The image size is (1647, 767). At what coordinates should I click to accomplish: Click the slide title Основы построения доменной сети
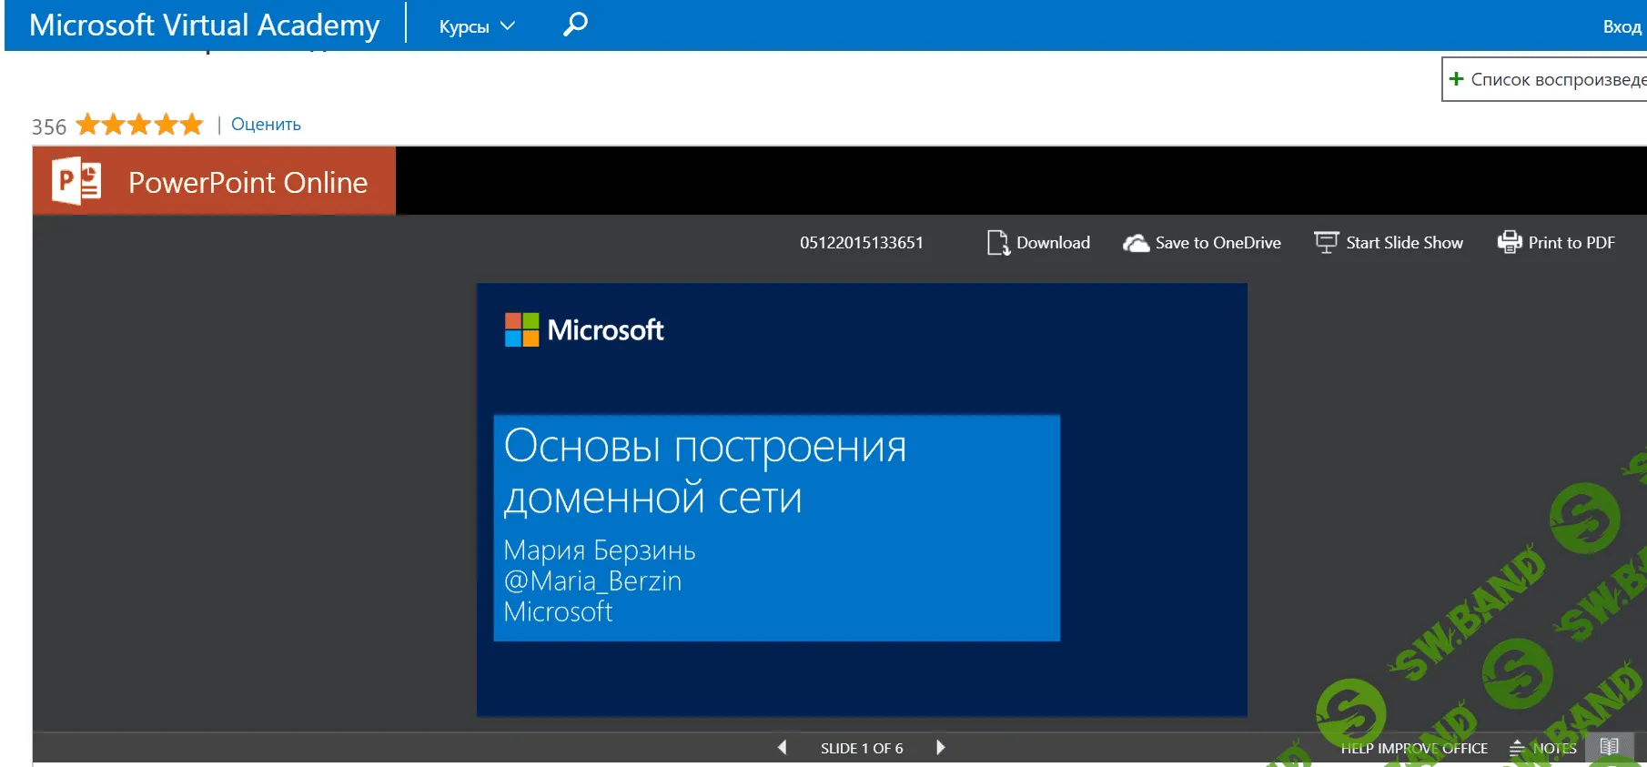(704, 471)
